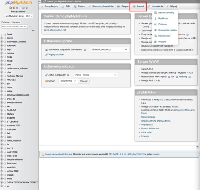
Task: Switch to the Status tab
Action: coord(79,6)
